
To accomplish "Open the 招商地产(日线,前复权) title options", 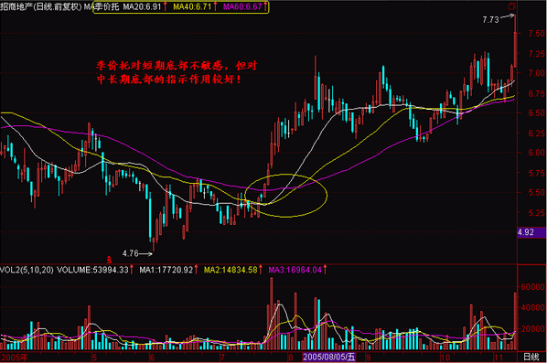I will (x=41, y=6).
